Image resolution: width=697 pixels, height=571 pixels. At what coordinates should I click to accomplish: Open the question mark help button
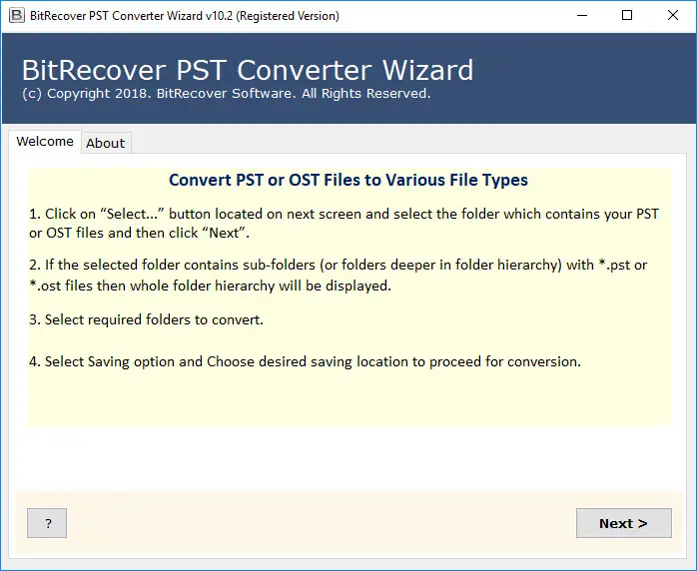[47, 523]
